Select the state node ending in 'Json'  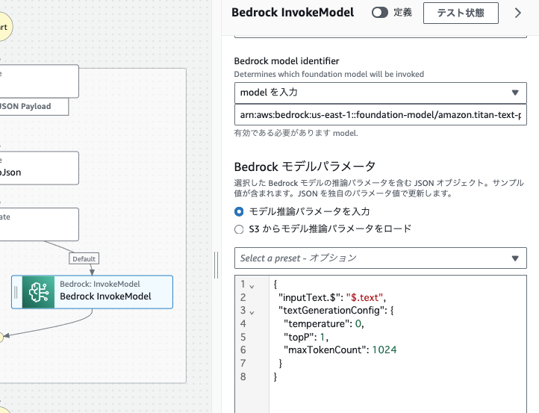[x=39, y=168]
